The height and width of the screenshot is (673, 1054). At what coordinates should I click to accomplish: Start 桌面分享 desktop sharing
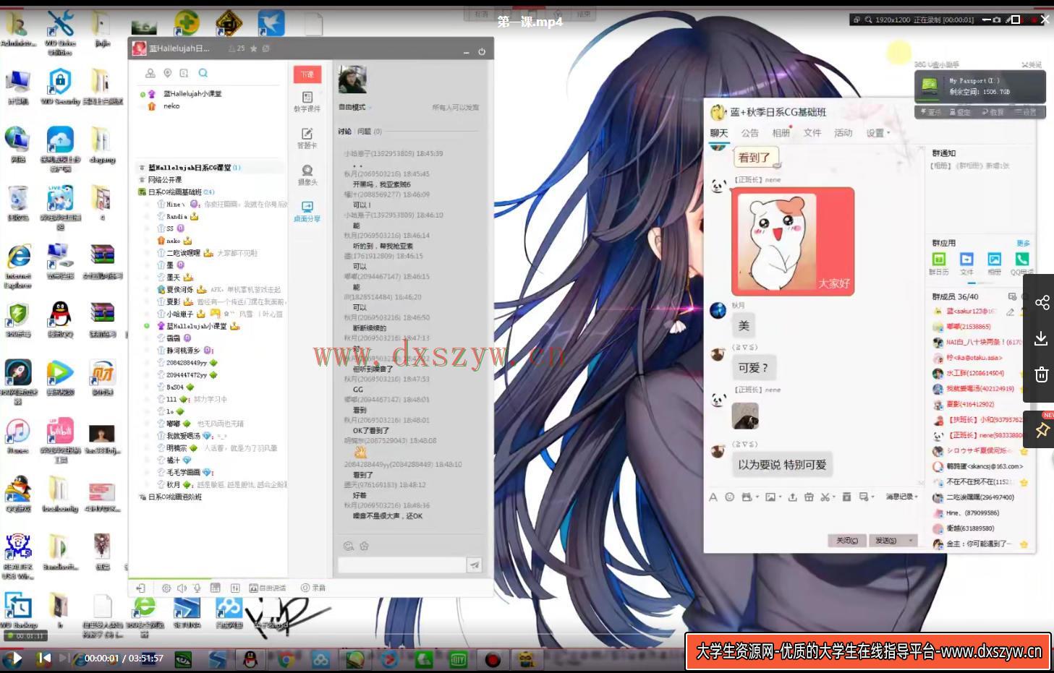point(307,211)
